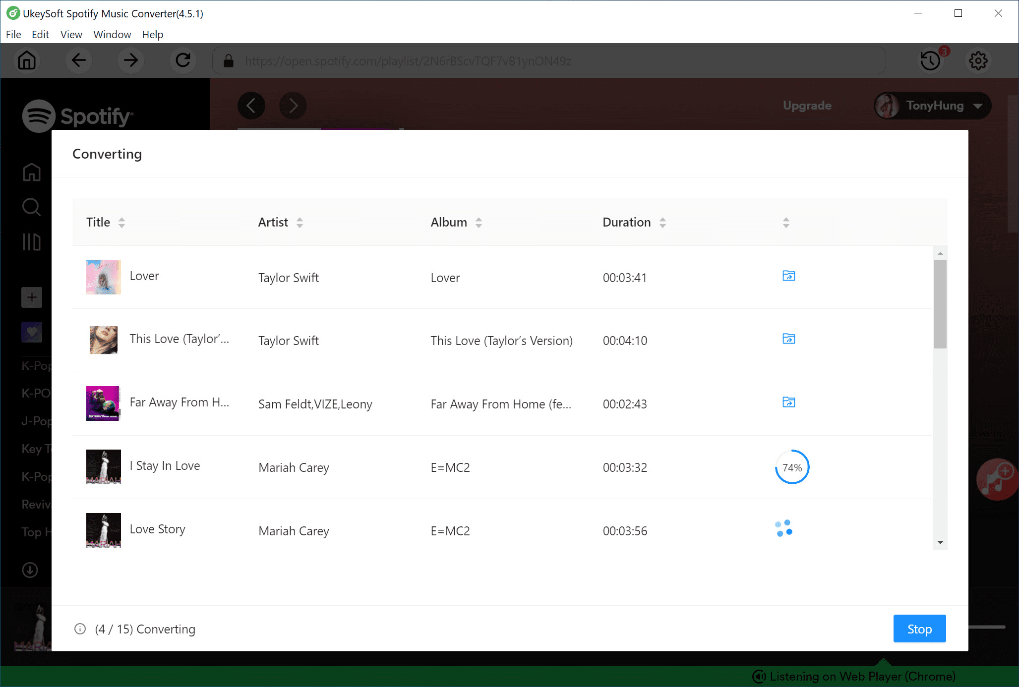The height and width of the screenshot is (687, 1019).
Task: Click the page refresh icon
Action: [182, 60]
